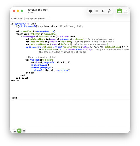Zoom window with the green button
Image resolution: width=140 pixels, height=146 pixels.
pyautogui.click(x=22, y=11)
